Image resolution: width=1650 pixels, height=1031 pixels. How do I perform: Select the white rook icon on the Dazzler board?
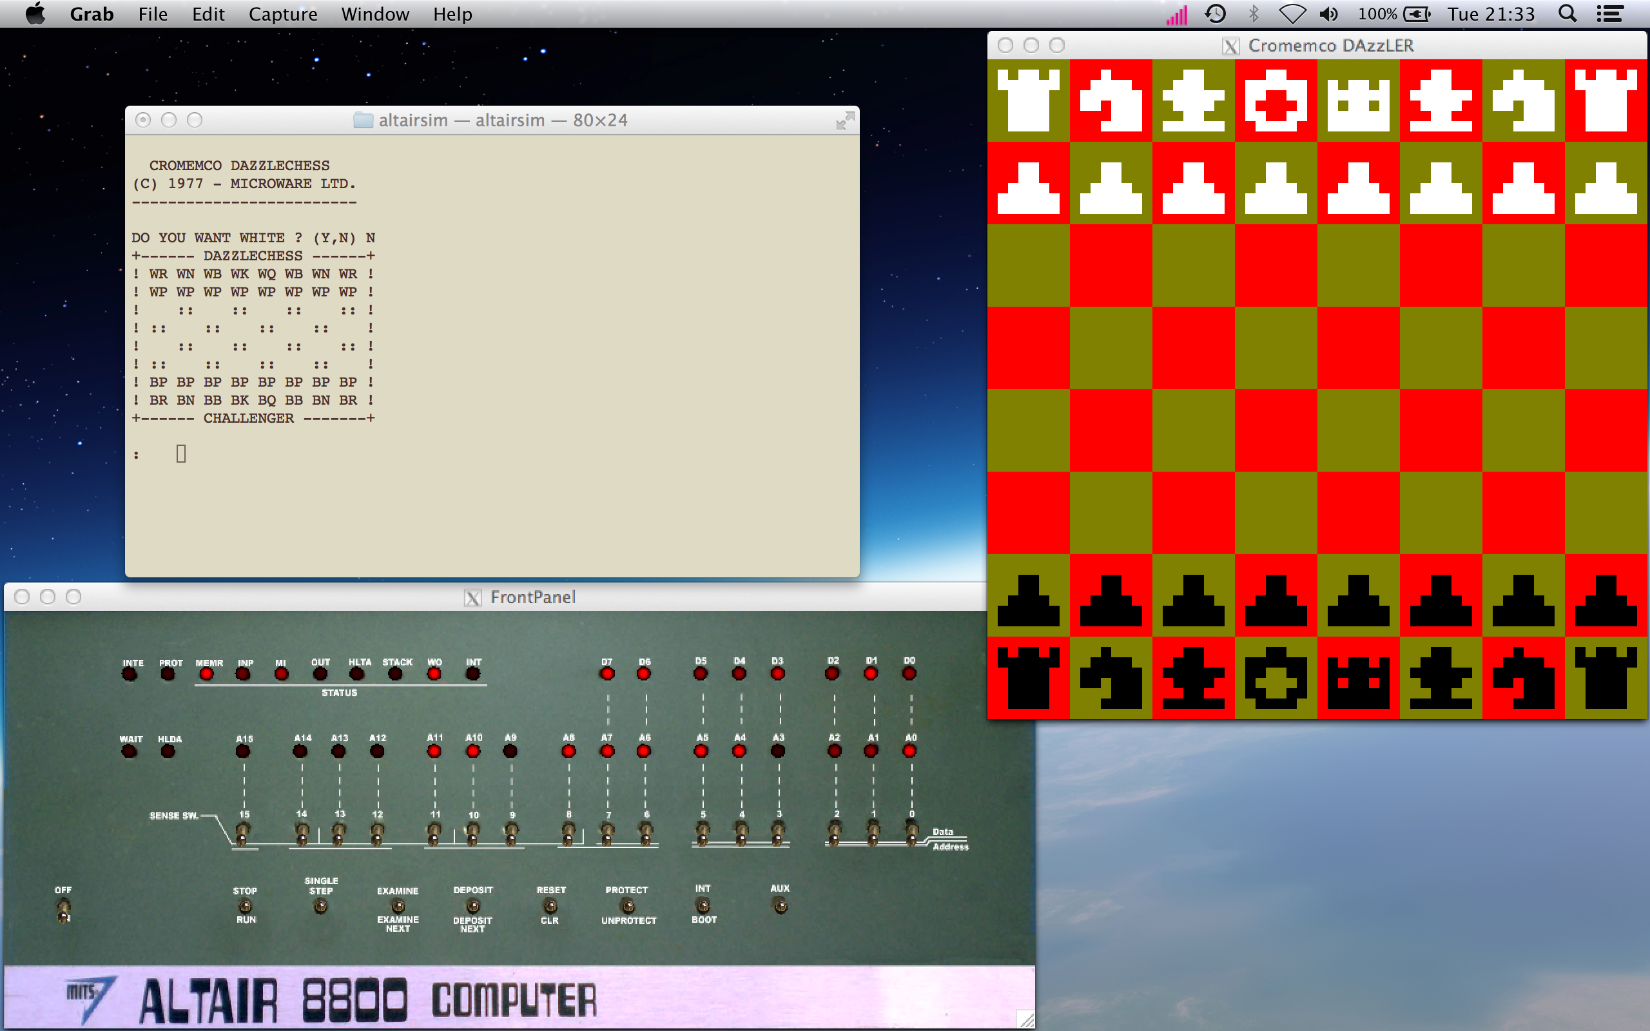tap(1029, 102)
